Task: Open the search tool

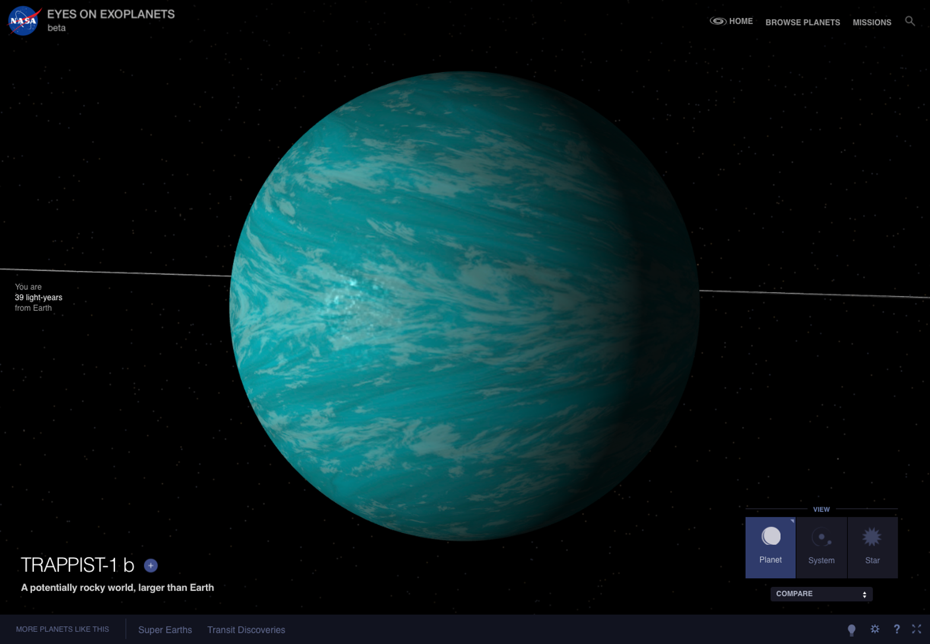Action: click(910, 21)
